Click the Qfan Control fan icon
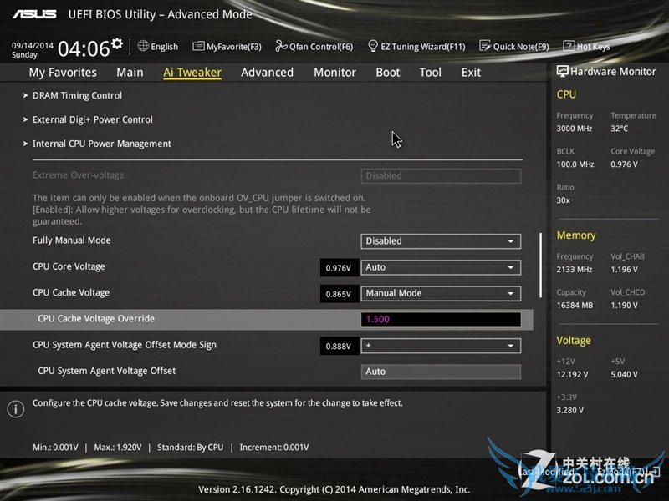669x501 pixels. 281,46
